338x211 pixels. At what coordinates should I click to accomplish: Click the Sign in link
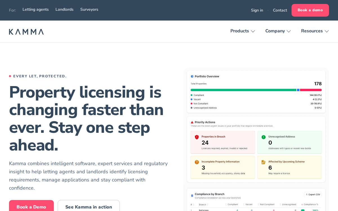257,10
